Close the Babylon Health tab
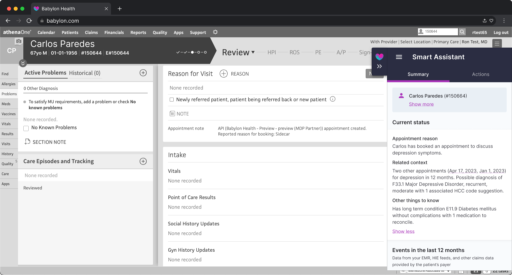Viewport: 512px width, 275px height. [106, 9]
